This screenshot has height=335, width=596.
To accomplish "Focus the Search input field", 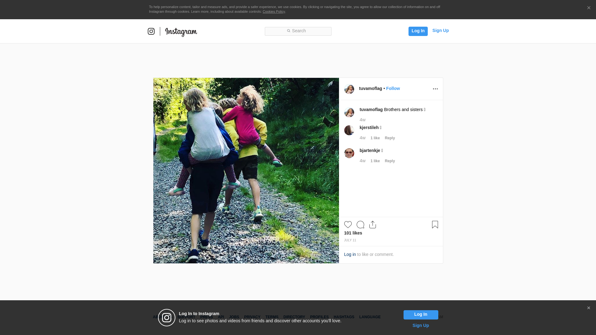I will coord(298,31).
